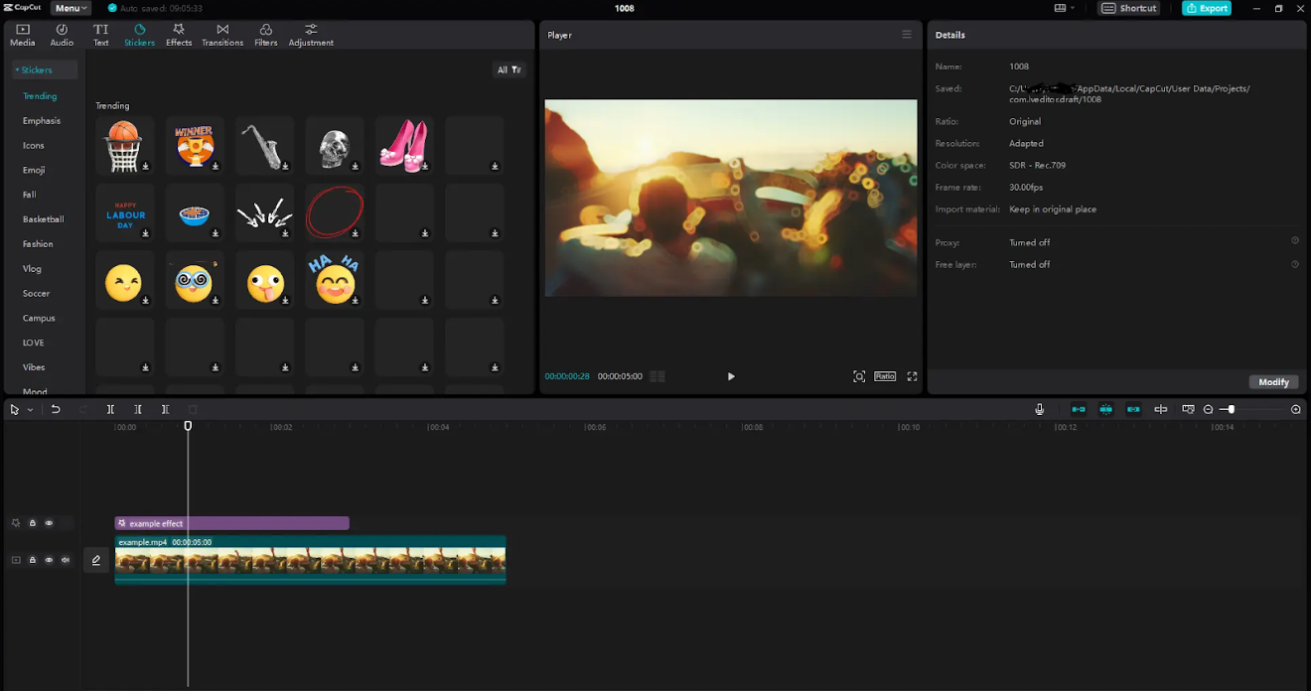Switch to the Filters tab
1311x691 pixels.
coord(265,35)
